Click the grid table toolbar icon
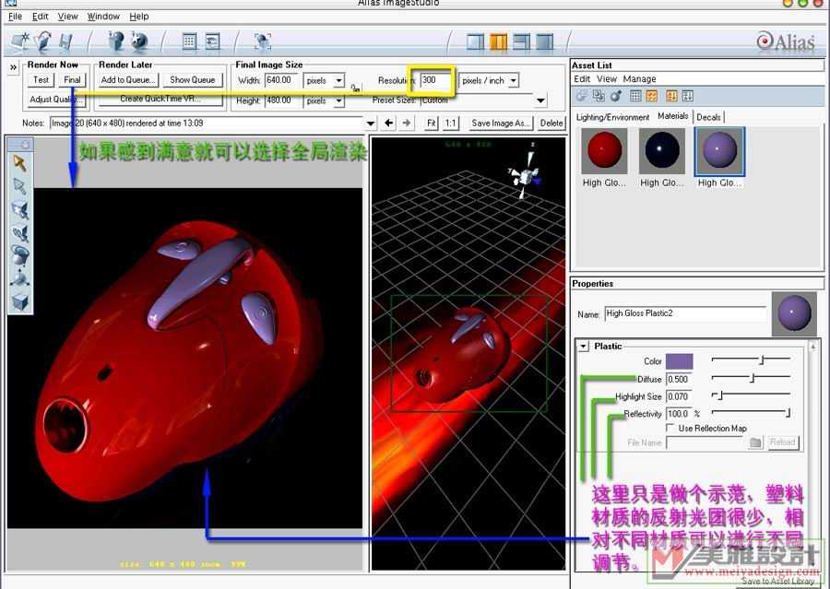Image resolution: width=830 pixels, height=589 pixels. 189,41
